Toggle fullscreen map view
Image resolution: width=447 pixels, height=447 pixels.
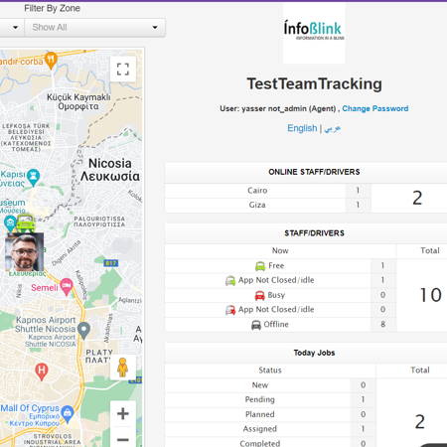[123, 70]
